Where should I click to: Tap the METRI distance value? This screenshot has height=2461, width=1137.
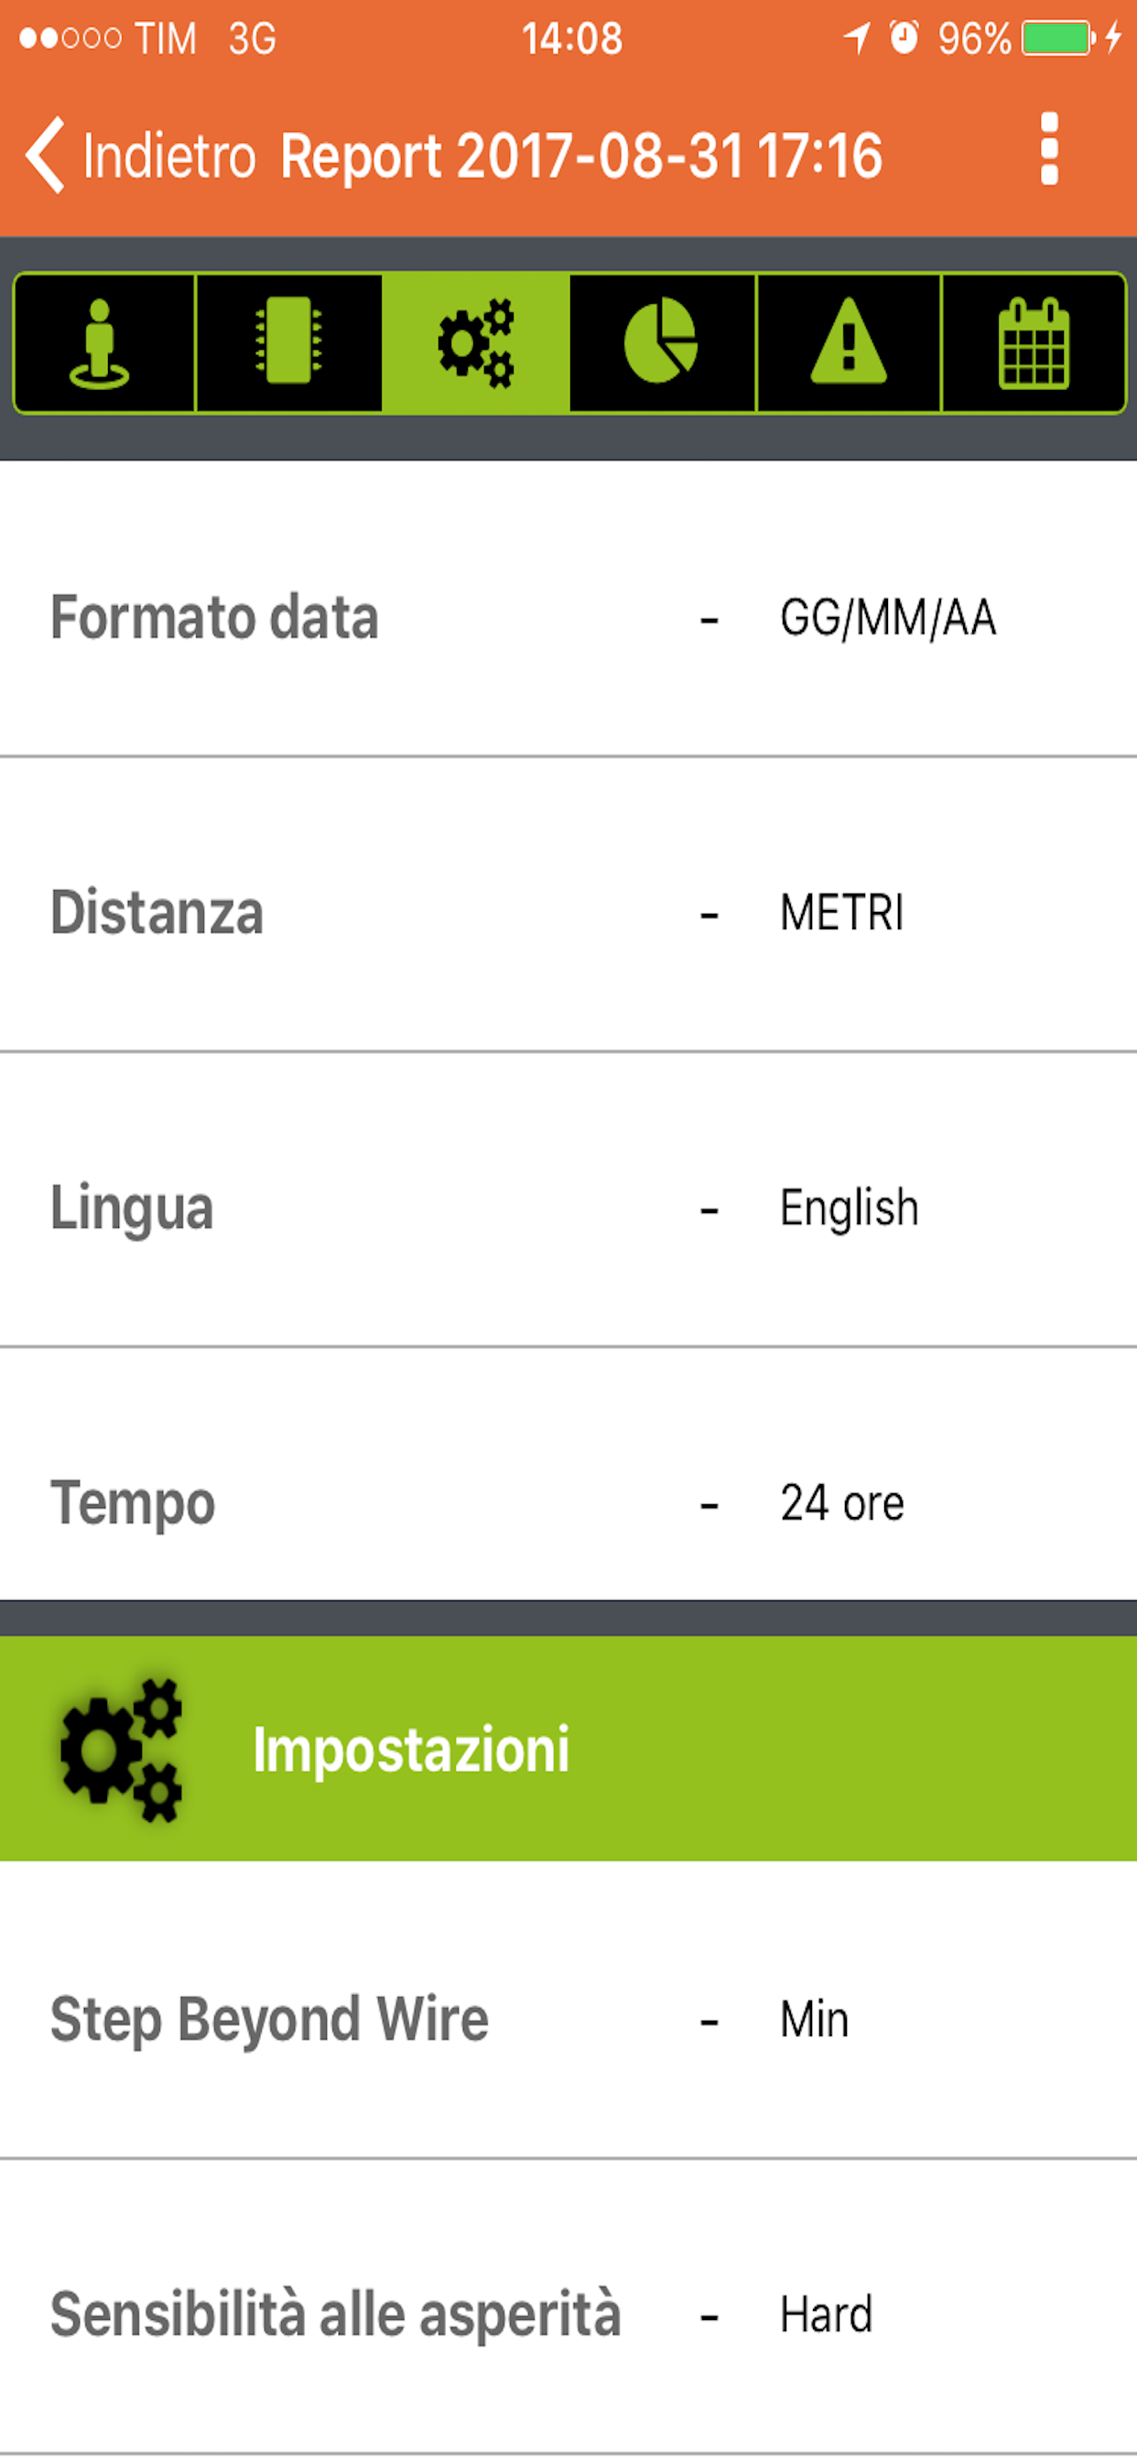click(840, 913)
